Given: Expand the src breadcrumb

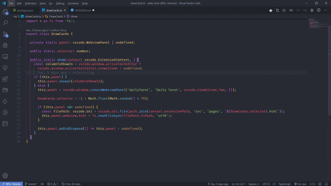Looking at the screenshot, I should click(x=15, y=17).
